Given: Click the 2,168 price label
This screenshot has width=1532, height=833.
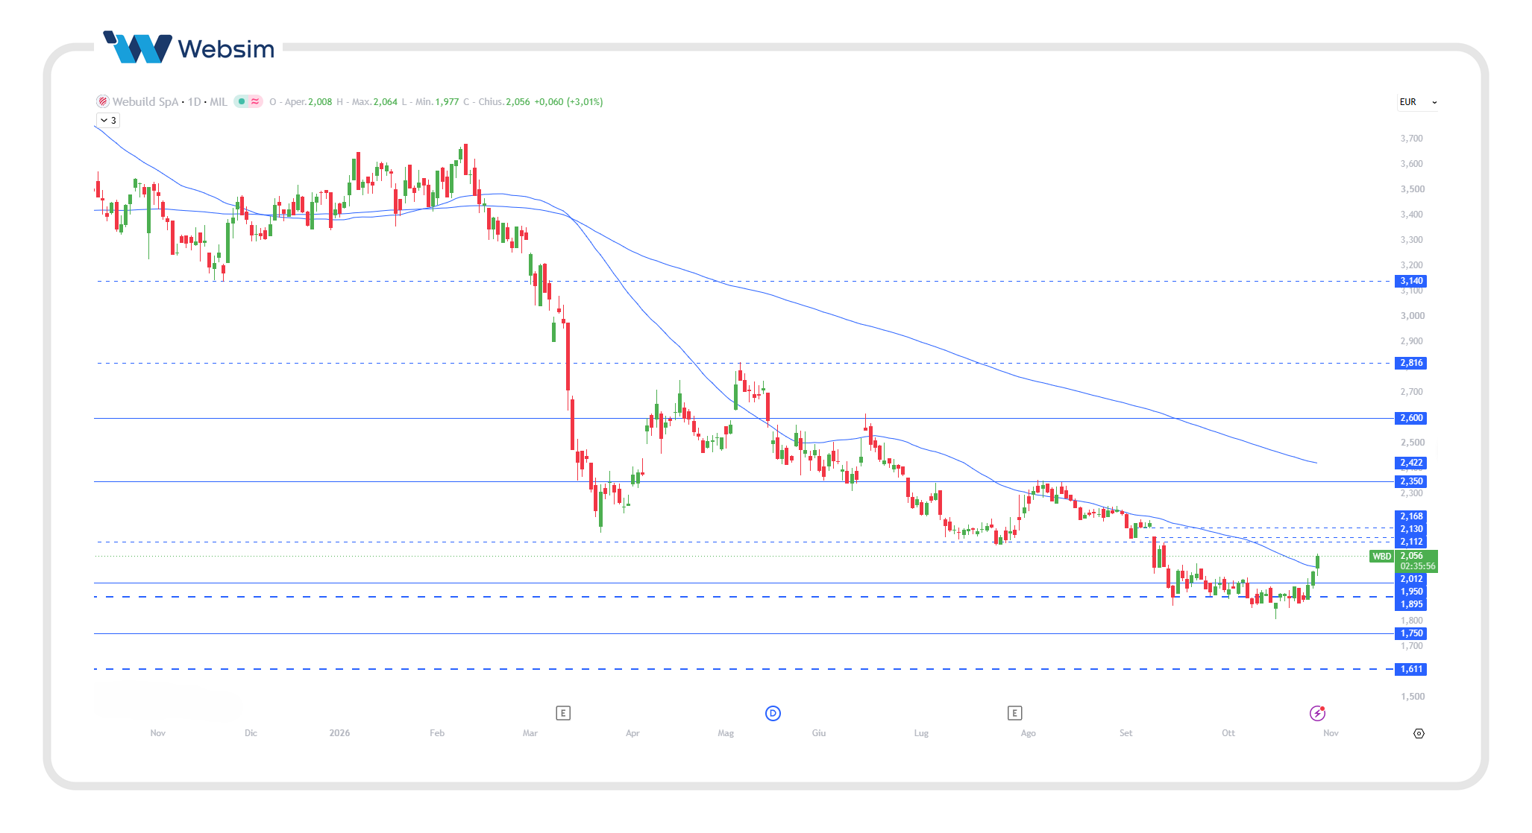Looking at the screenshot, I should pos(1410,516).
